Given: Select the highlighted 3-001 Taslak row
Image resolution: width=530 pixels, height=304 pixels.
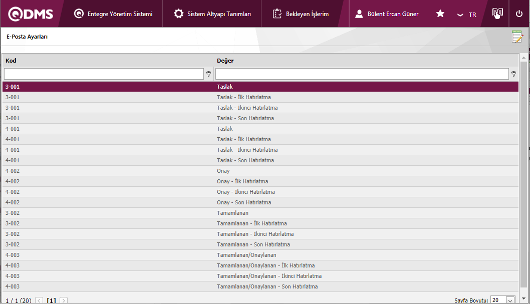Looking at the screenshot, I should (x=260, y=87).
